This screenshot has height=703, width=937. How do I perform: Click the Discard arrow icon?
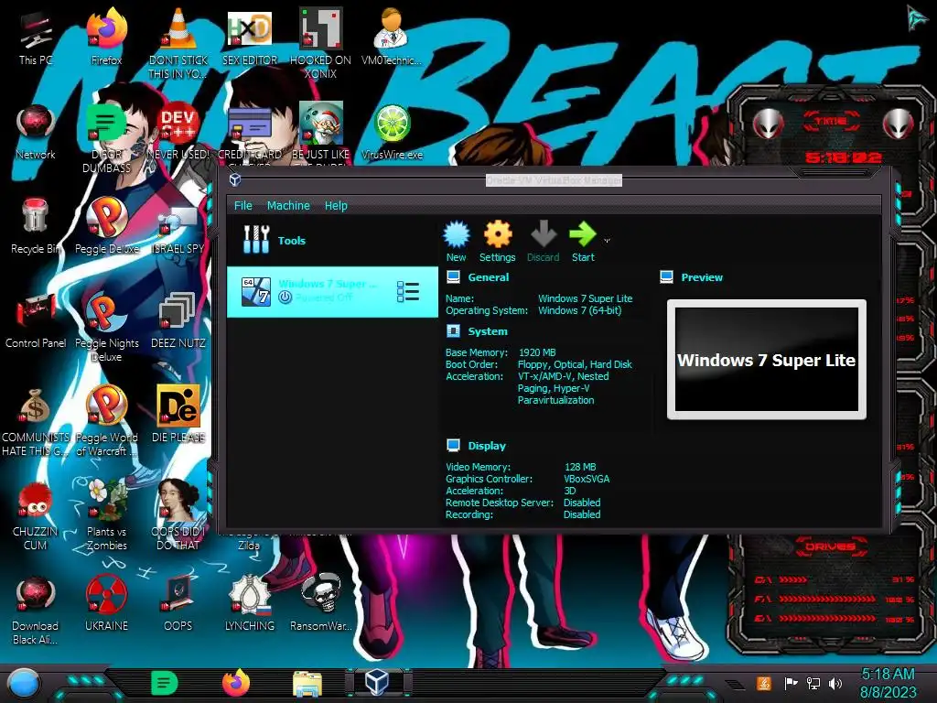pyautogui.click(x=544, y=234)
